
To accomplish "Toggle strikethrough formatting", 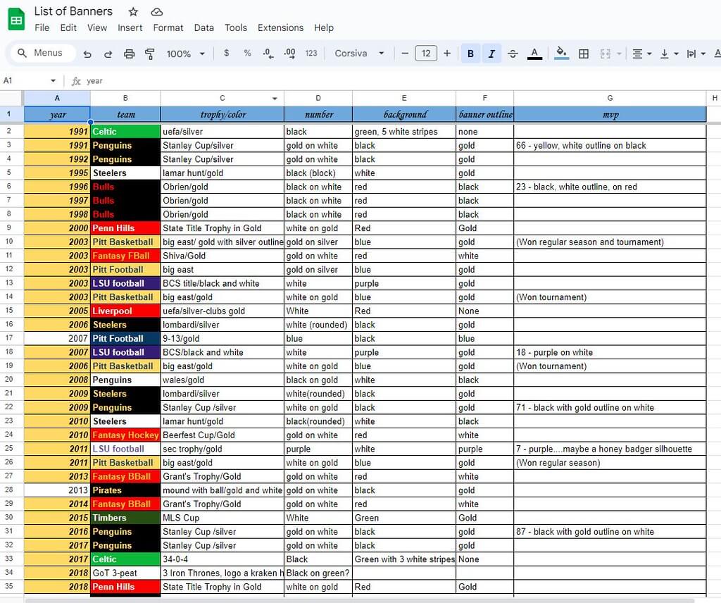I will click(513, 54).
